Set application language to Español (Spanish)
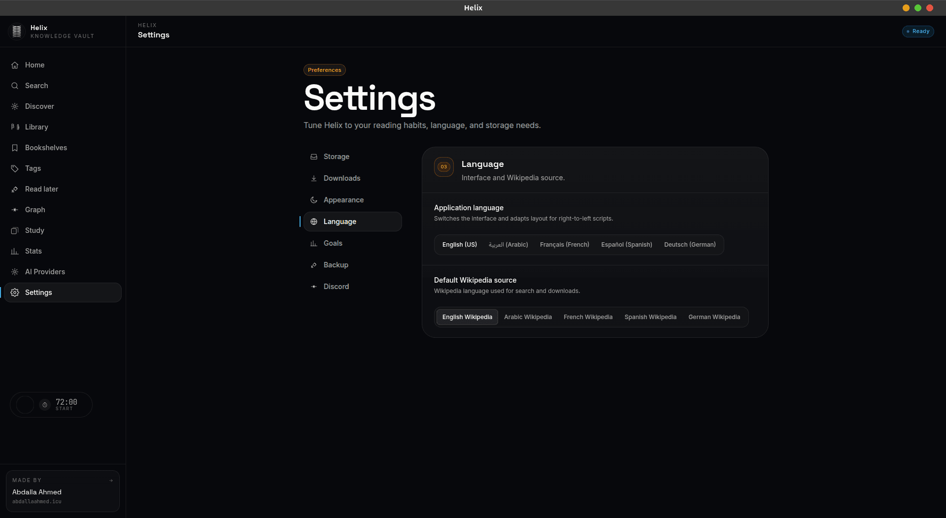Viewport: 946px width, 518px height. pos(627,245)
